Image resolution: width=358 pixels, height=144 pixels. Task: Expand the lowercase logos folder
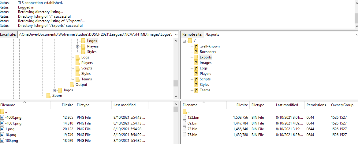pyautogui.click(x=54, y=90)
